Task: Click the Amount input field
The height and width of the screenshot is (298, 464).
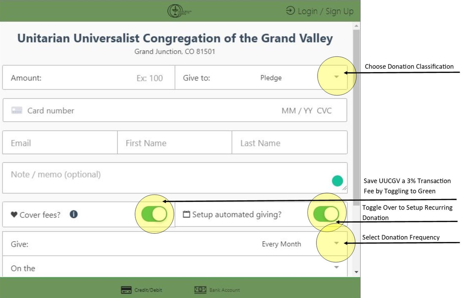Action: point(89,78)
